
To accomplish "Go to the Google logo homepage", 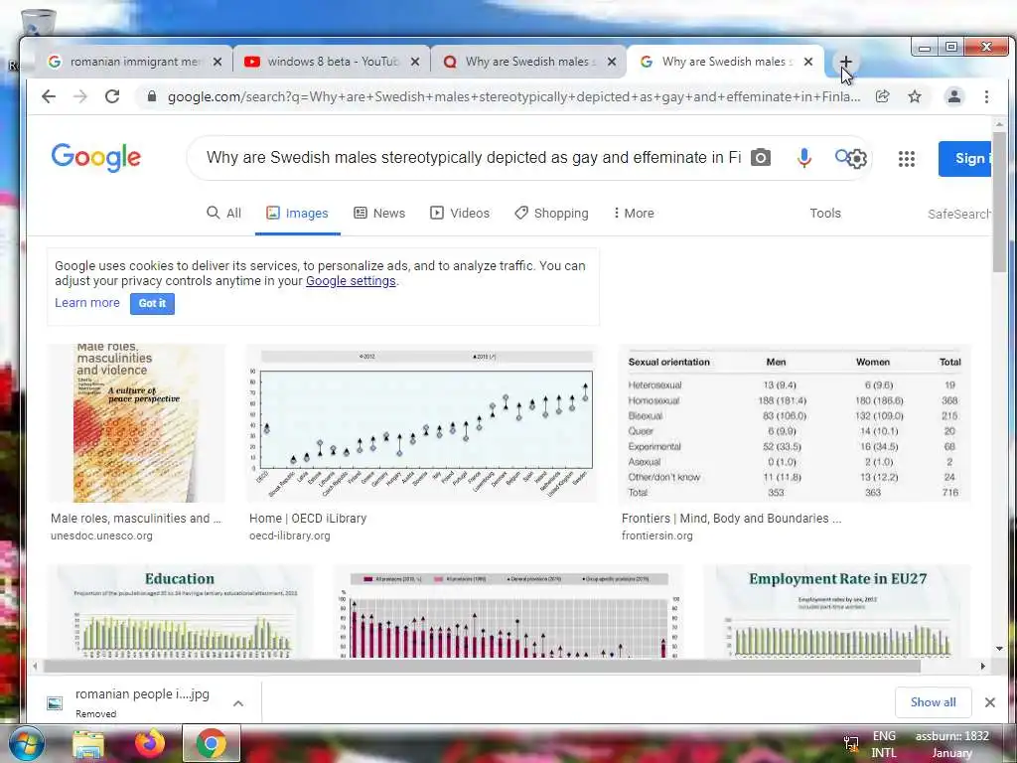I will (96, 158).
